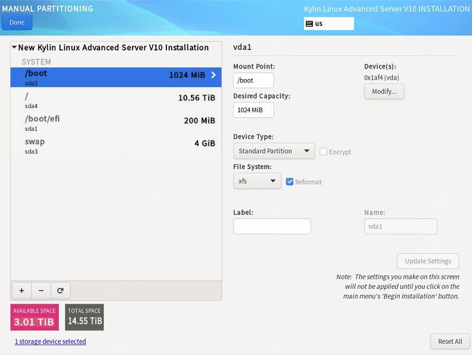Click the 200 MiB size value

[200, 121]
